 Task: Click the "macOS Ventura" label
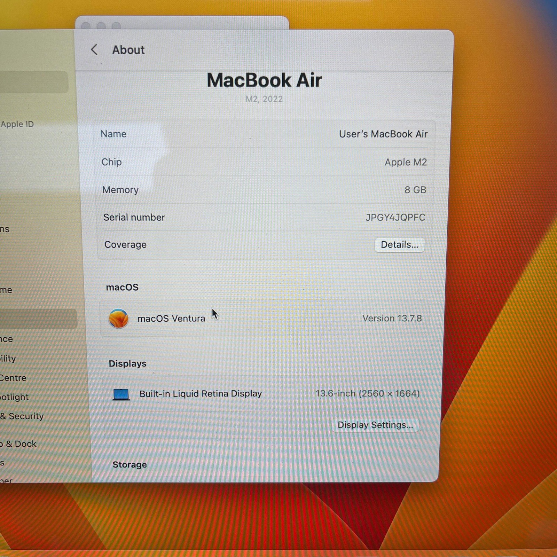[171, 319]
